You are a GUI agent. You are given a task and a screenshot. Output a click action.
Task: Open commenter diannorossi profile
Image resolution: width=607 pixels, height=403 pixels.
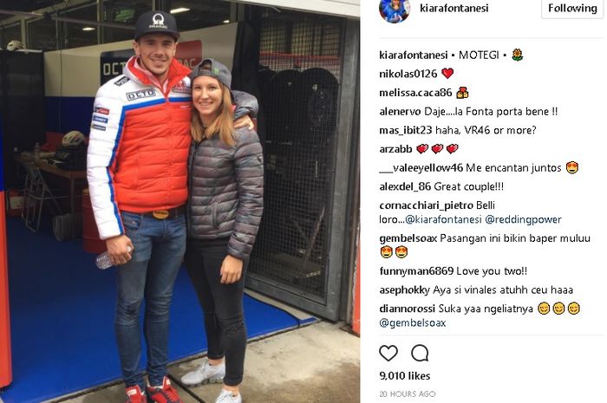pos(408,309)
